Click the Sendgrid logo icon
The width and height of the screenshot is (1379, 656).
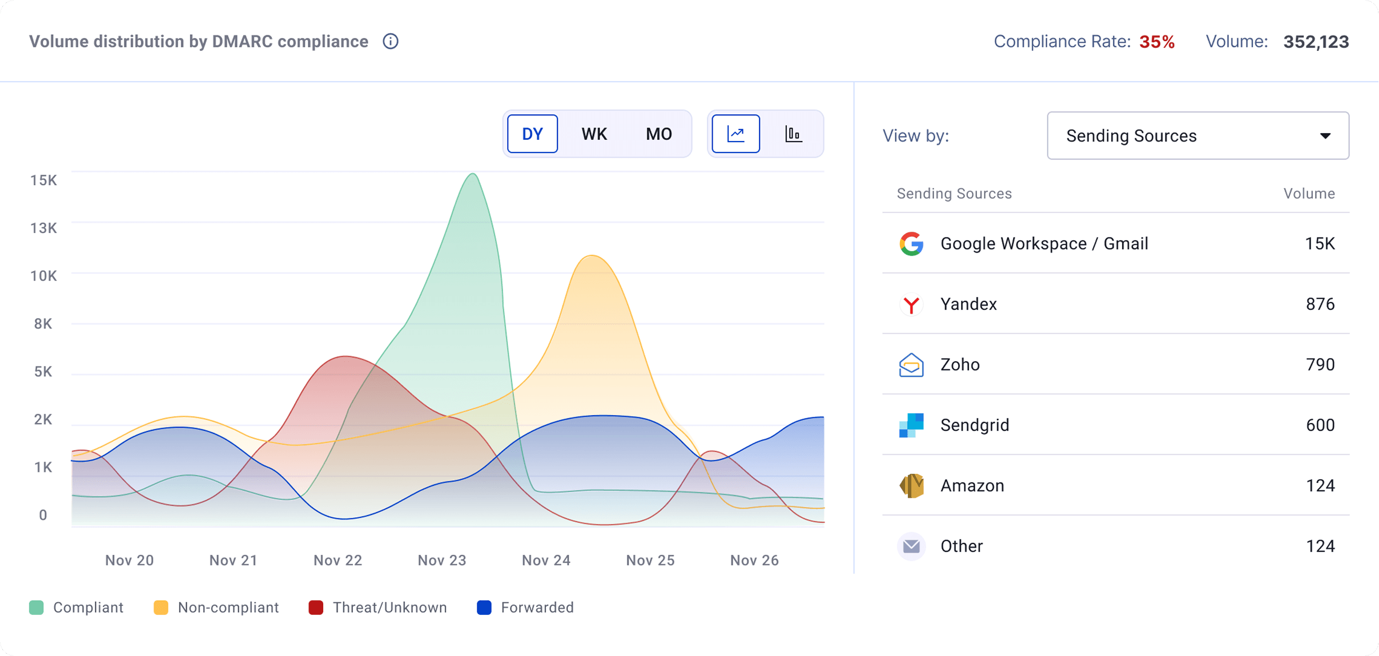click(x=911, y=425)
